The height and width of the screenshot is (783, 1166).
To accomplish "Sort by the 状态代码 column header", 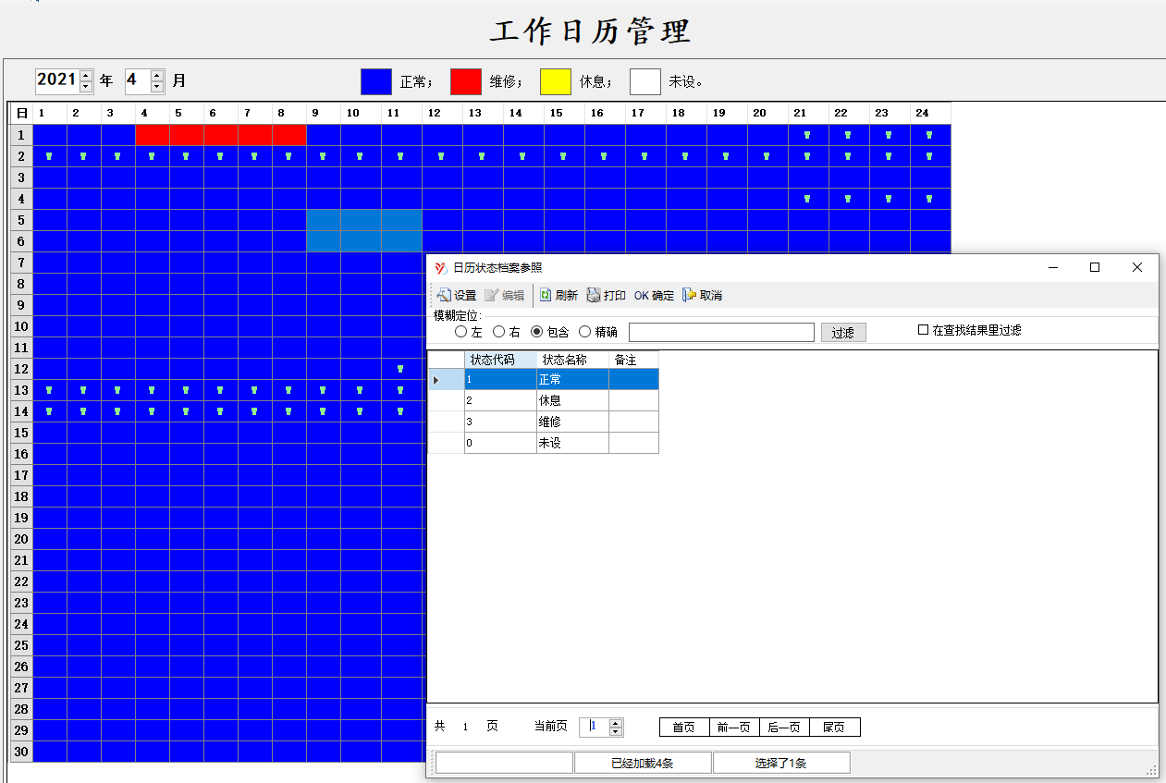I will tap(499, 360).
